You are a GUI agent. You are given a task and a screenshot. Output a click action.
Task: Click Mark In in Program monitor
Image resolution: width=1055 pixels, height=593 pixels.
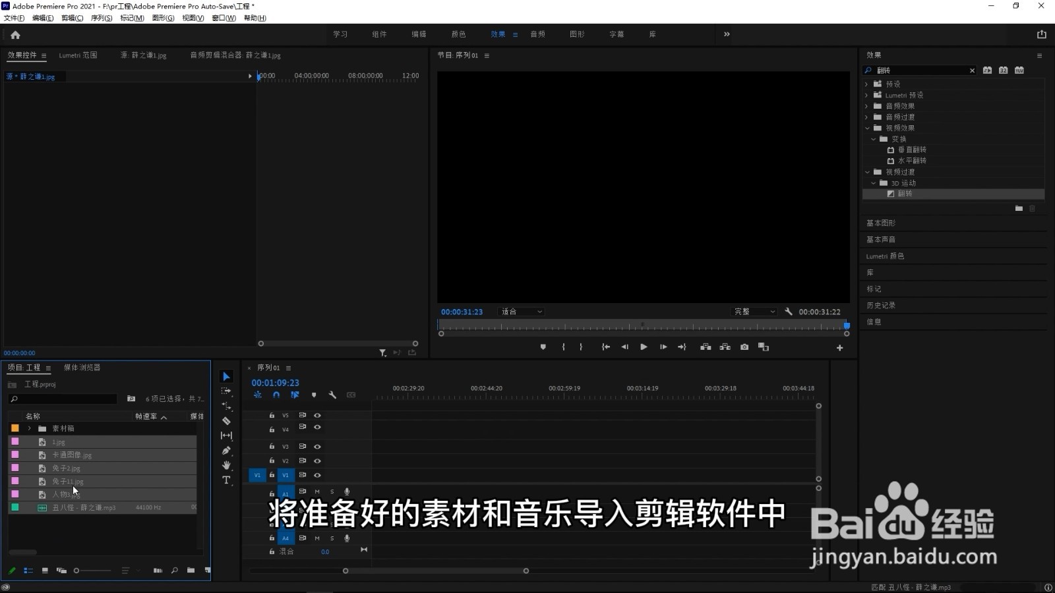[x=564, y=347]
